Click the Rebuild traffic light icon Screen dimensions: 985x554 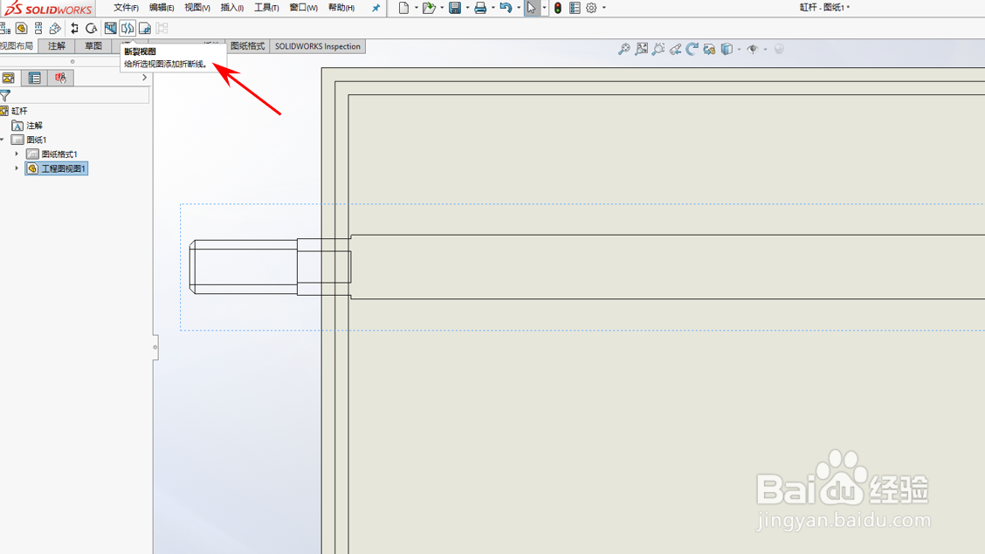(558, 8)
